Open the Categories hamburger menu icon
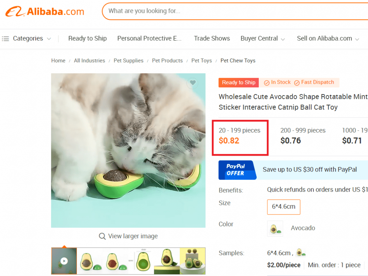Image resolution: width=368 pixels, height=276 pixels. (x=5, y=38)
